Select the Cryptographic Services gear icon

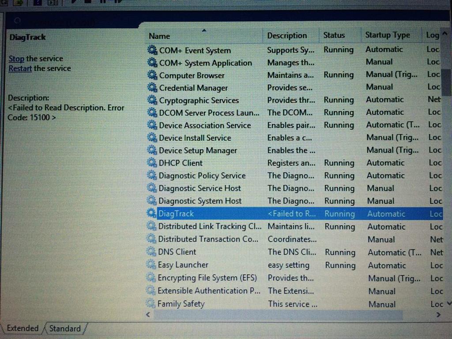(152, 100)
